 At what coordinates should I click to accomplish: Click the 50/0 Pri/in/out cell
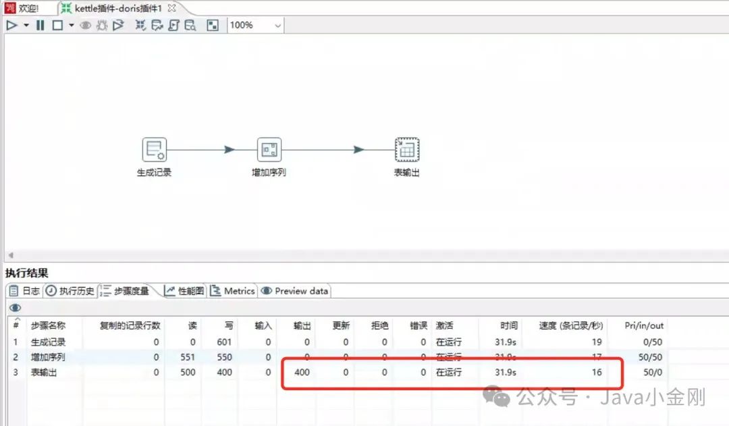(653, 372)
